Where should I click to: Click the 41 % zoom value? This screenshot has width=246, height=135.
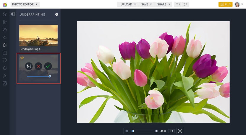click(163, 131)
